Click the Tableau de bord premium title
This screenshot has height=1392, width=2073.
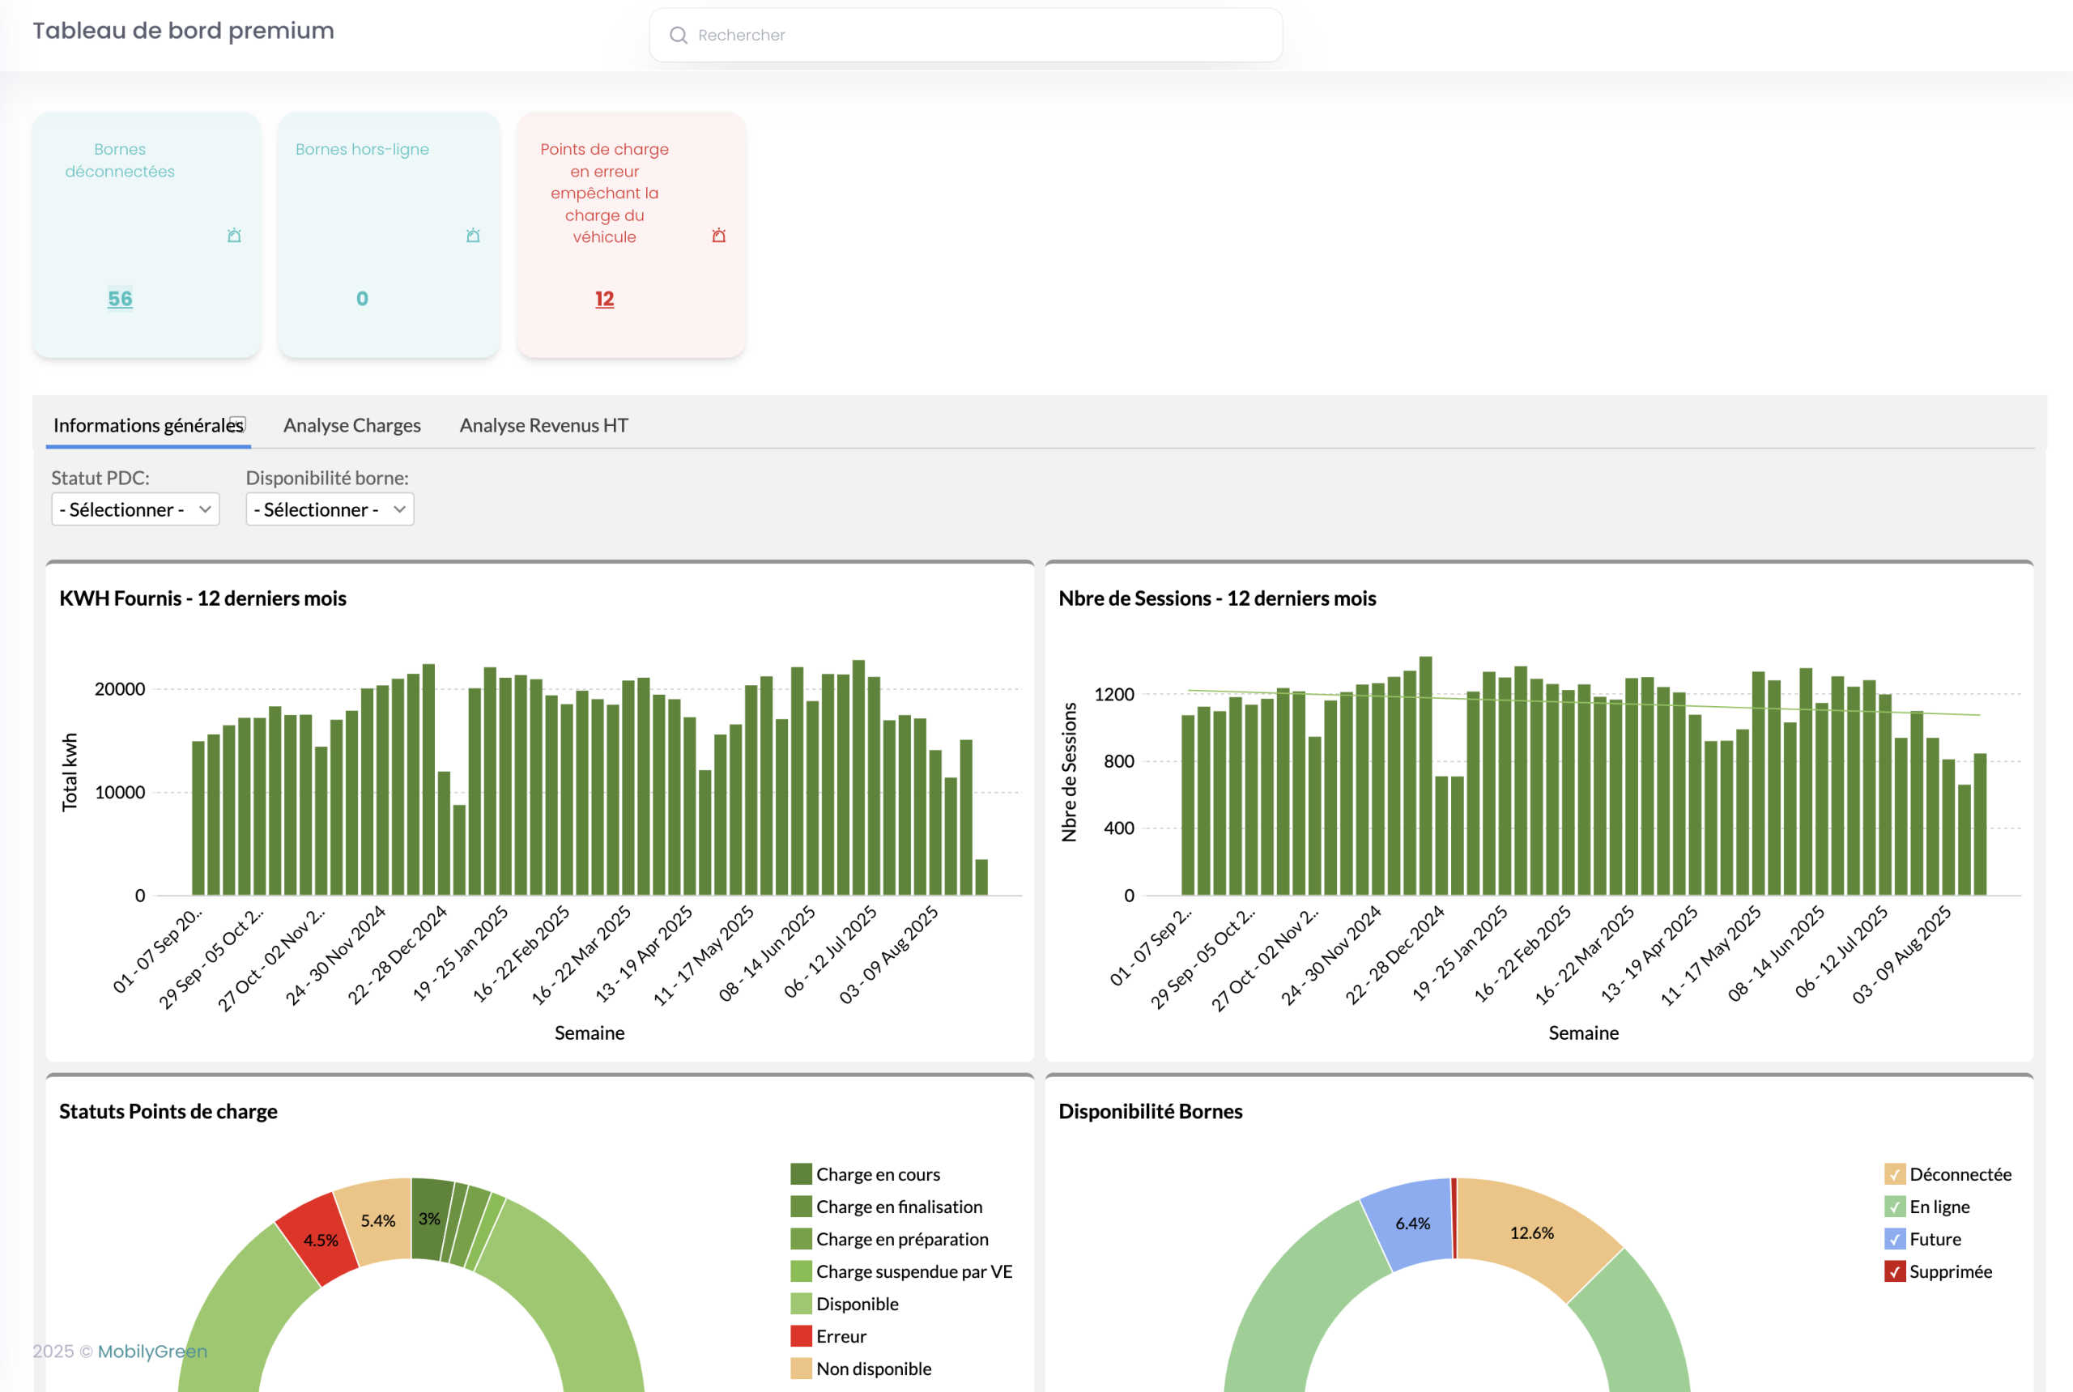(184, 31)
